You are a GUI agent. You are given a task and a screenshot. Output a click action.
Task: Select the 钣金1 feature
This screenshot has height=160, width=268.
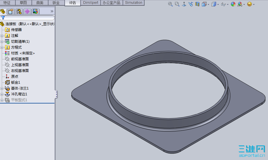[16, 82]
